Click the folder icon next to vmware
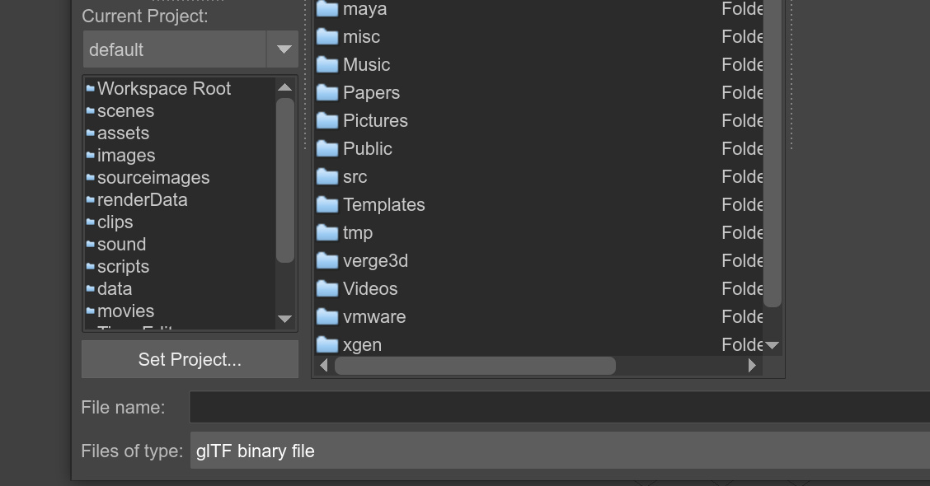Viewport: 930px width, 486px height. coord(326,316)
